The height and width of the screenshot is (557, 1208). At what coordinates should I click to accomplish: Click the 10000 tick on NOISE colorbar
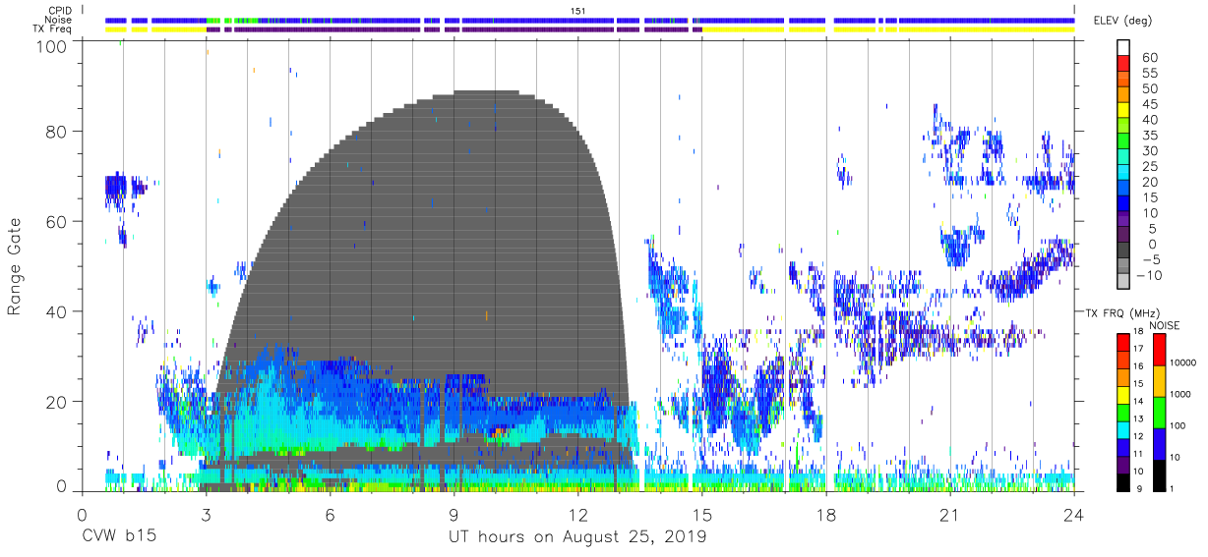(x=1185, y=363)
